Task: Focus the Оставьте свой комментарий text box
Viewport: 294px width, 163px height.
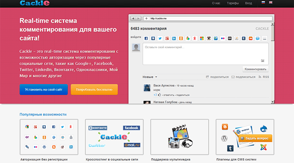Action: coord(205,54)
